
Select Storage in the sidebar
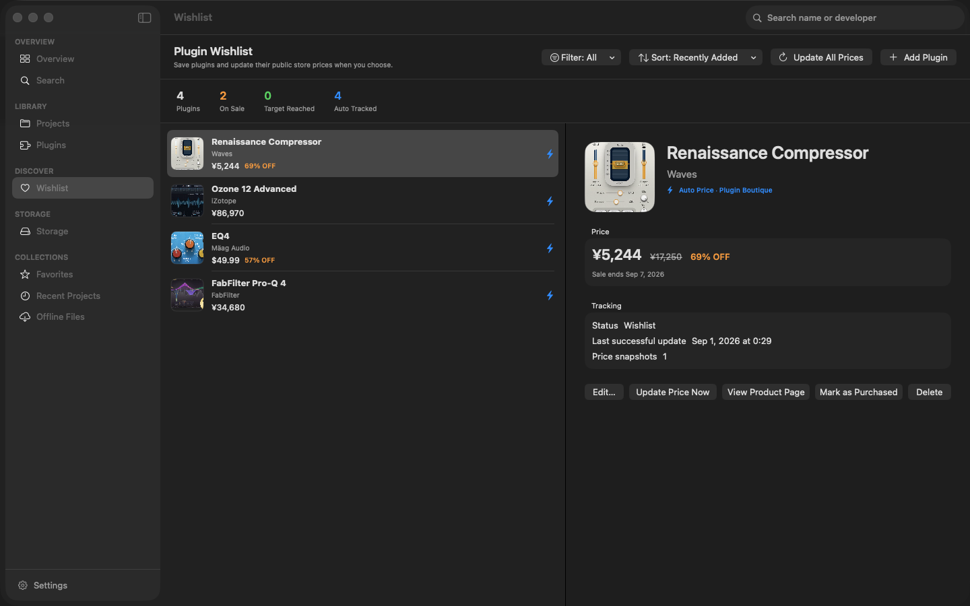[x=83, y=231]
